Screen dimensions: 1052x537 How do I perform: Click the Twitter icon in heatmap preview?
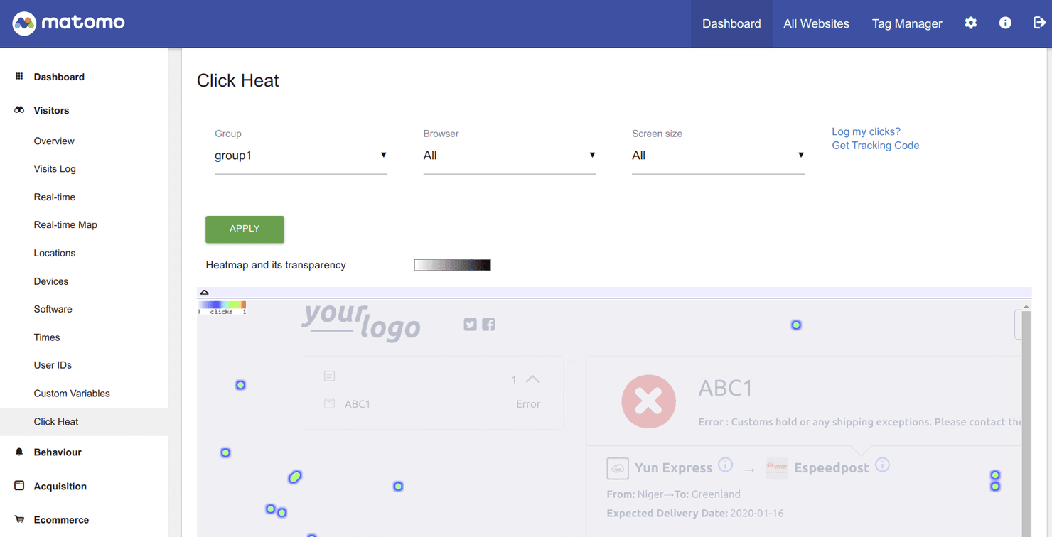pos(470,325)
